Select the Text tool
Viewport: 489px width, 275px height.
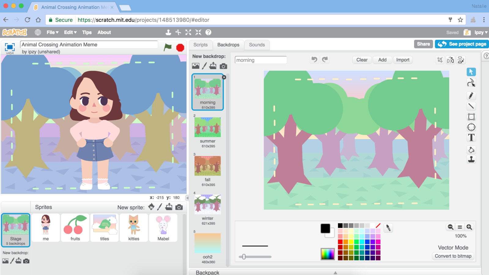pyautogui.click(x=471, y=138)
